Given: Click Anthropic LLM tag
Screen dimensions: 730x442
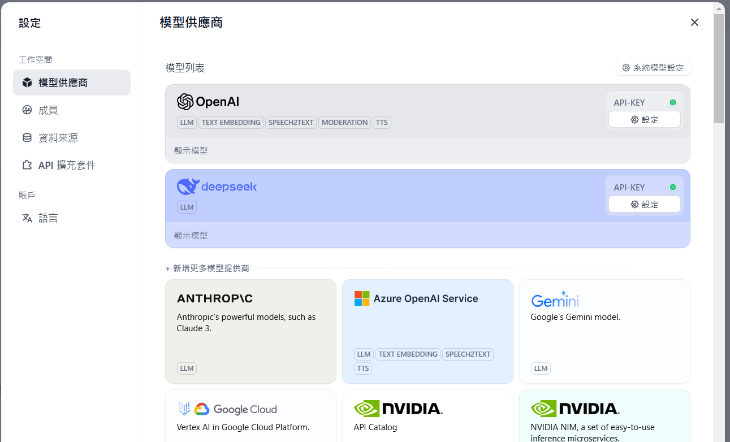Looking at the screenshot, I should click(187, 369).
